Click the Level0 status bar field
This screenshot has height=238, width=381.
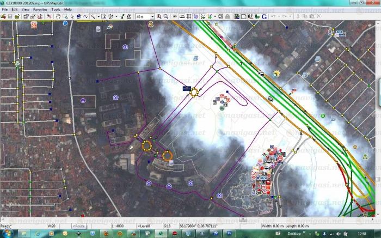144,225
